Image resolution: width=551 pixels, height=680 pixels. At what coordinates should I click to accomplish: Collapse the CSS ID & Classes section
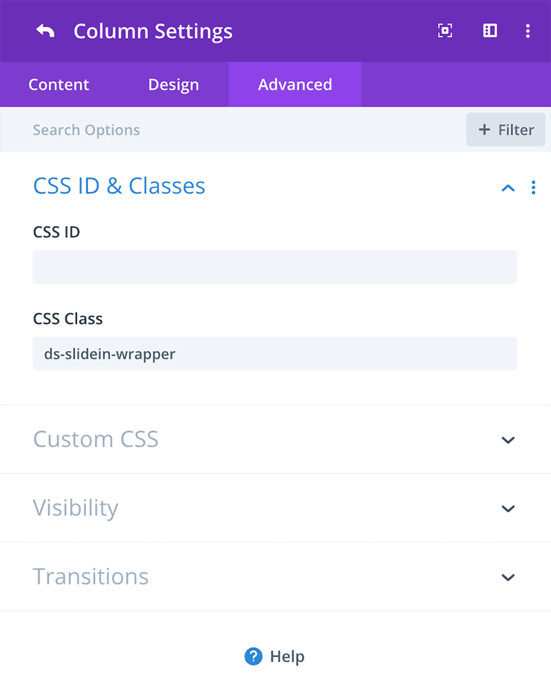(x=508, y=188)
